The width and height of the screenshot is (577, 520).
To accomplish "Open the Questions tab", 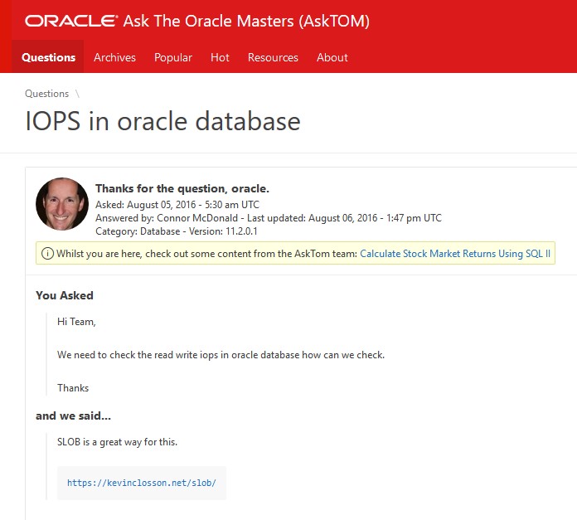I will (48, 57).
